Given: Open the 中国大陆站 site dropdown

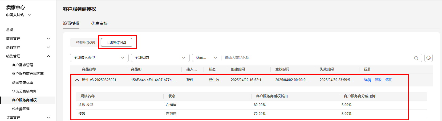Looking at the screenshot, I should click(19, 15).
